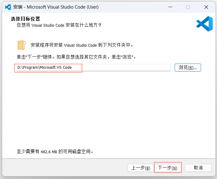Click the 单击"下一步"继续 instruction text
Viewport: 217px width, 179px height.
[76, 57]
